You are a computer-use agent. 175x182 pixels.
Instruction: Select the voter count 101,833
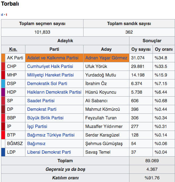42,32
